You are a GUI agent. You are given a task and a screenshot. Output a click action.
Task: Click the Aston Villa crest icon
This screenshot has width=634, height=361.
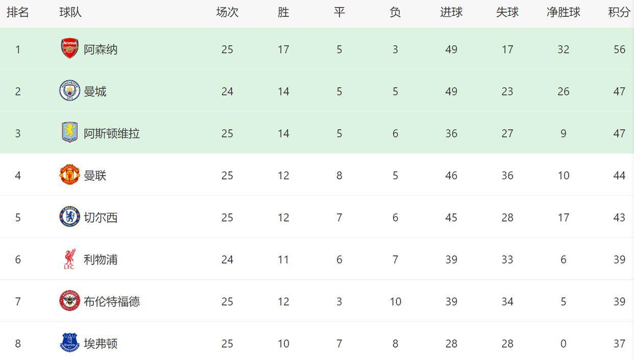(69, 133)
